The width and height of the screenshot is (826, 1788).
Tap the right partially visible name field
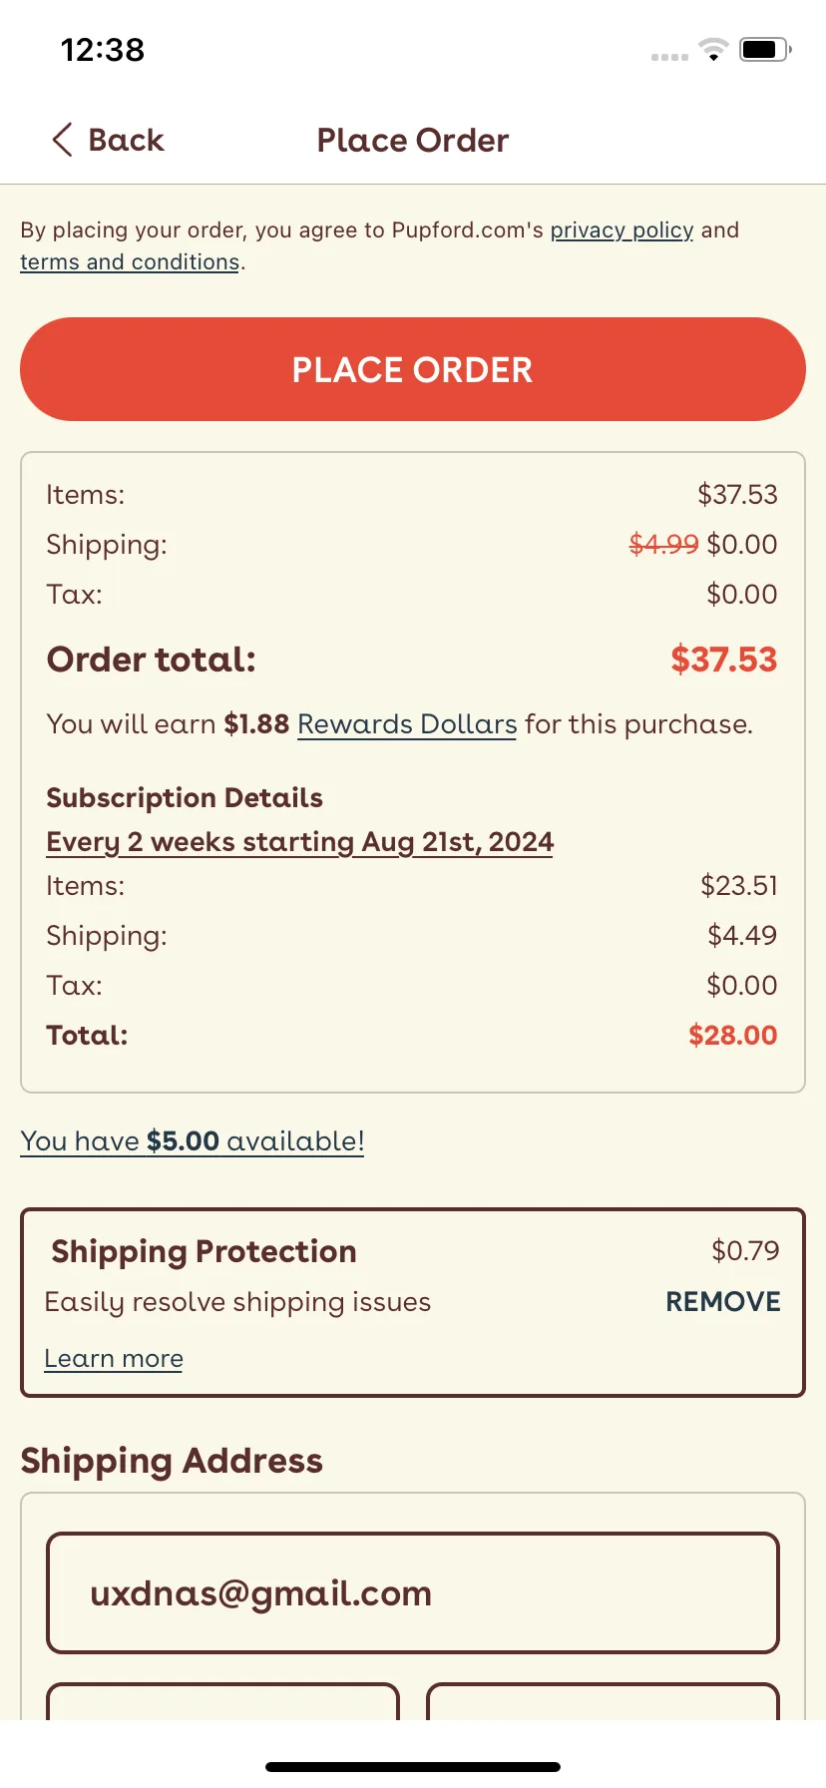603,1701
